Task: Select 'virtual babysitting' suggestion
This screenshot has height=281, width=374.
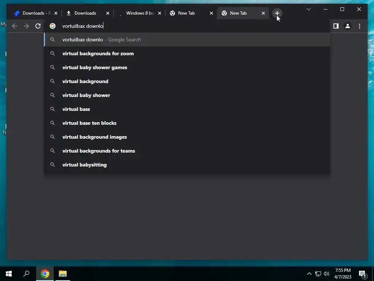Action: point(187,165)
